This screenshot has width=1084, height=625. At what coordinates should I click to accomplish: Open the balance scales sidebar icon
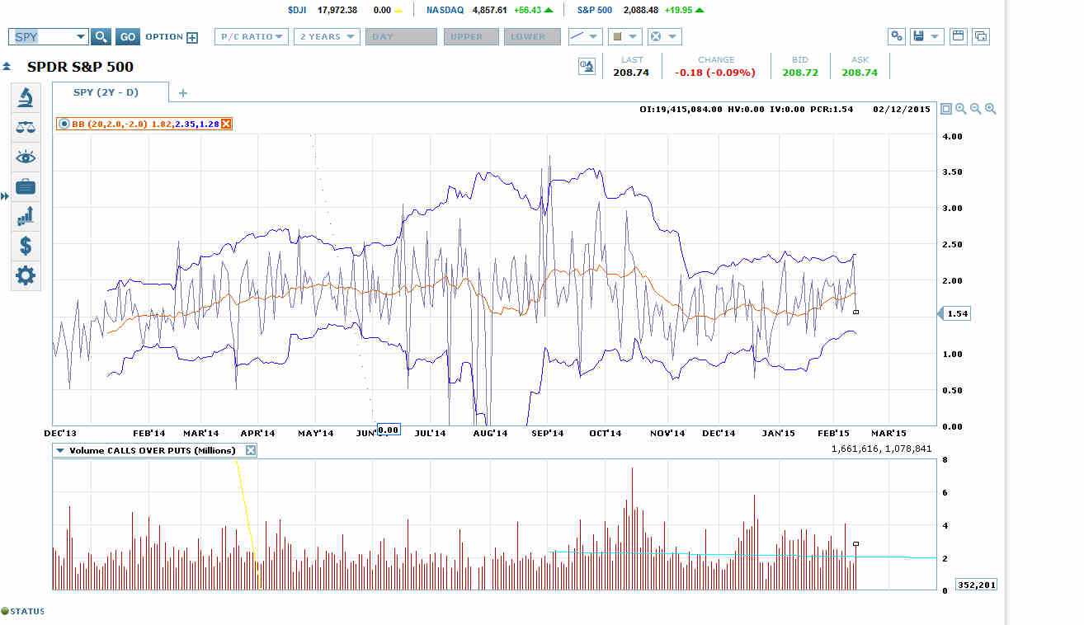pos(26,128)
